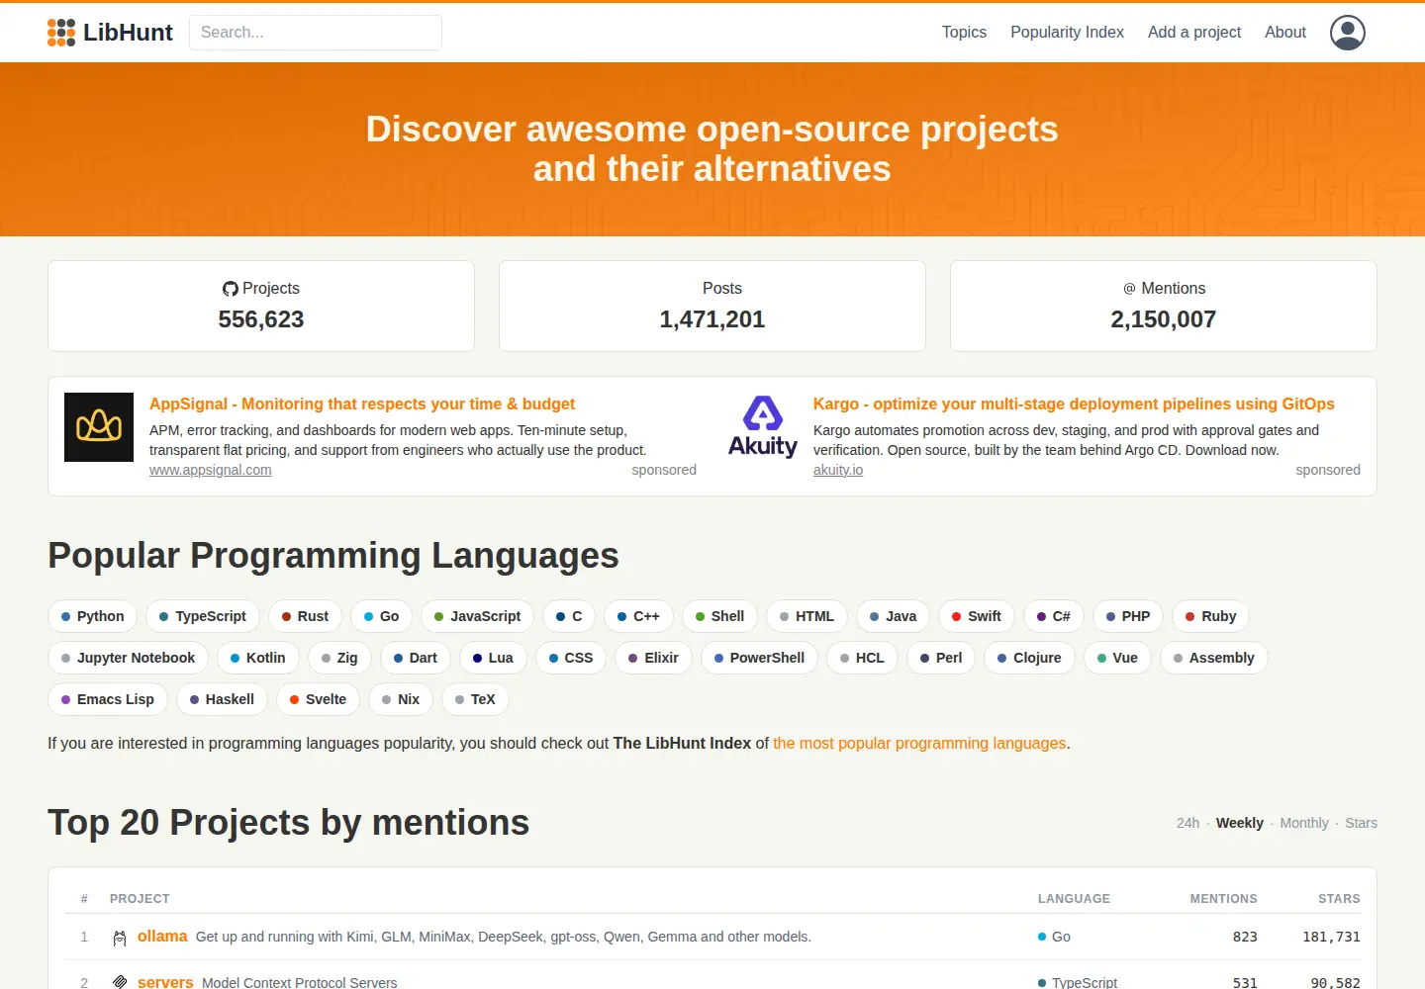Click the ollama project icon
This screenshot has width=1425, height=989.
coord(120,938)
